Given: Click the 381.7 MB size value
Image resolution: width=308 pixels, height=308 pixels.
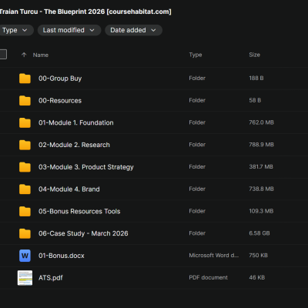Looking at the screenshot, I should pyautogui.click(x=261, y=166).
